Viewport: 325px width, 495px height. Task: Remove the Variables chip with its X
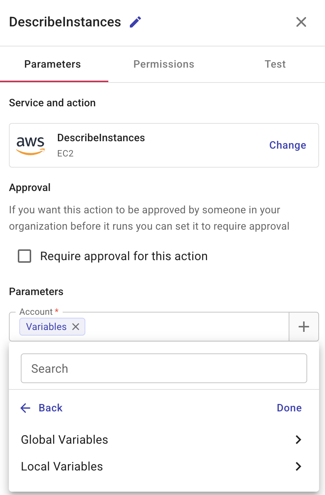[76, 327]
